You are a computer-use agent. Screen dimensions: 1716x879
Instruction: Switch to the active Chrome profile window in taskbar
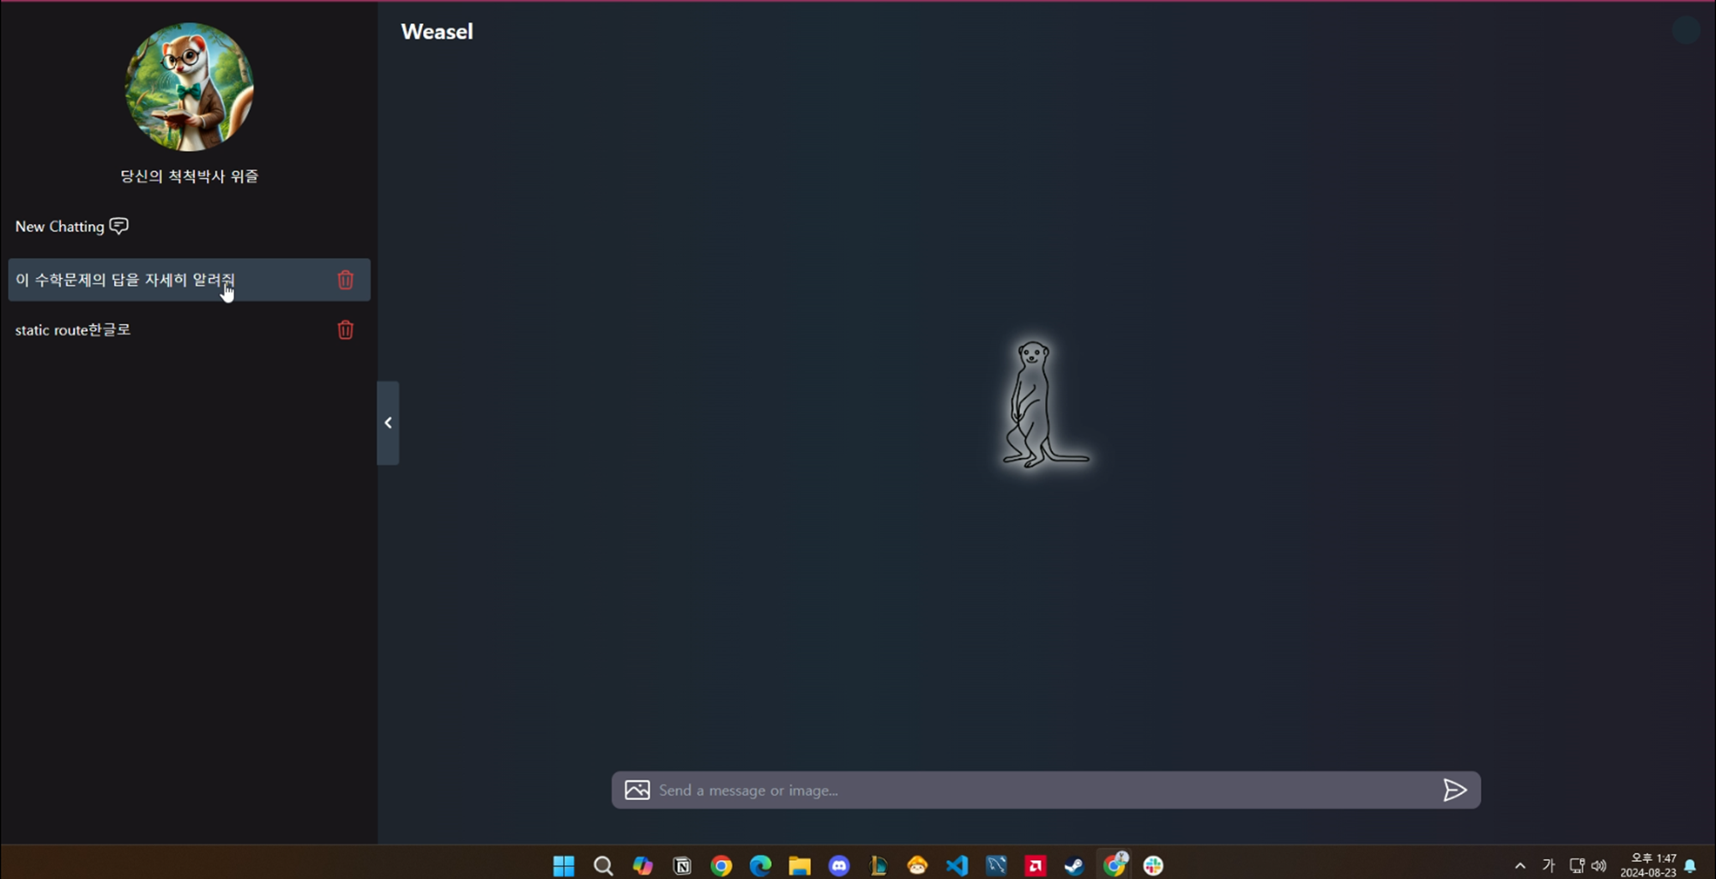coord(1115,864)
